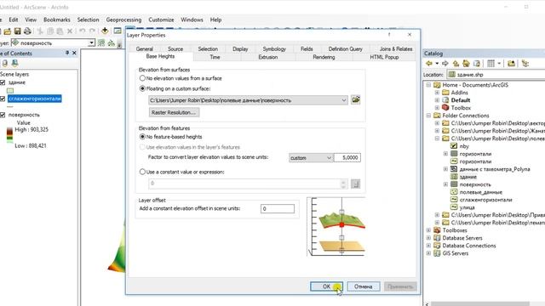Toggle the Catalog tree view icon

point(525,63)
